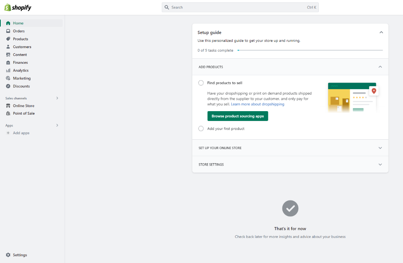Click the Customers person icon
Viewport: 403px width, 263px height.
tap(8, 47)
